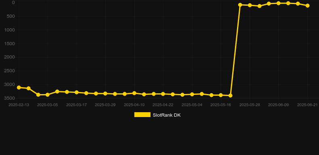Select the data point above 2025-05-04
Image resolution: width=319 pixels, height=155 pixels.
tap(192, 94)
